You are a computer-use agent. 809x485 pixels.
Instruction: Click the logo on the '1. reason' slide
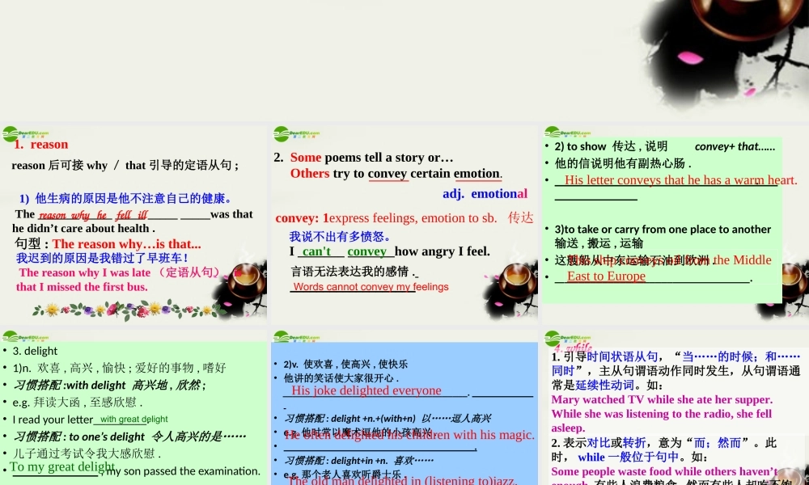pyautogui.click(x=25, y=133)
